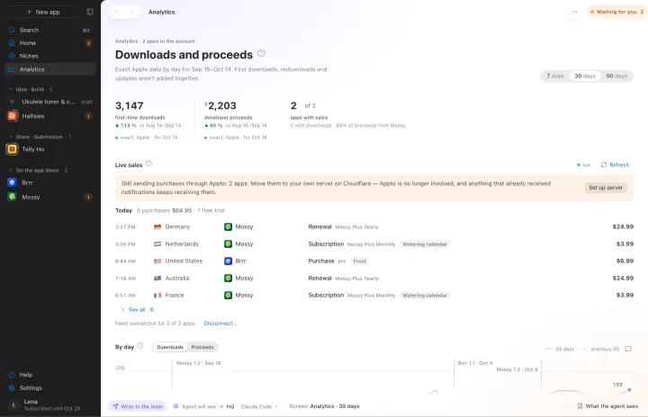This screenshot has height=417, width=648.
Task: Select the 7 days range
Action: click(555, 76)
